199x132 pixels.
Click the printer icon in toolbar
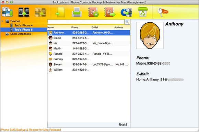(77, 12)
